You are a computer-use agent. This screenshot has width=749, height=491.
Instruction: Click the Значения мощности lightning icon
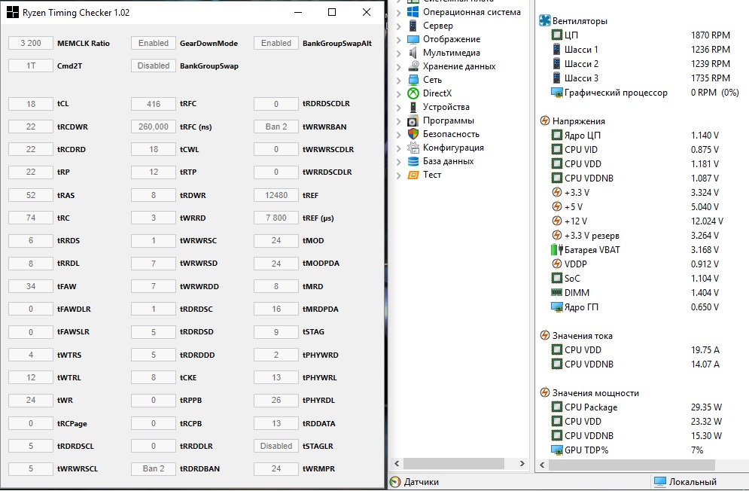[544, 393]
